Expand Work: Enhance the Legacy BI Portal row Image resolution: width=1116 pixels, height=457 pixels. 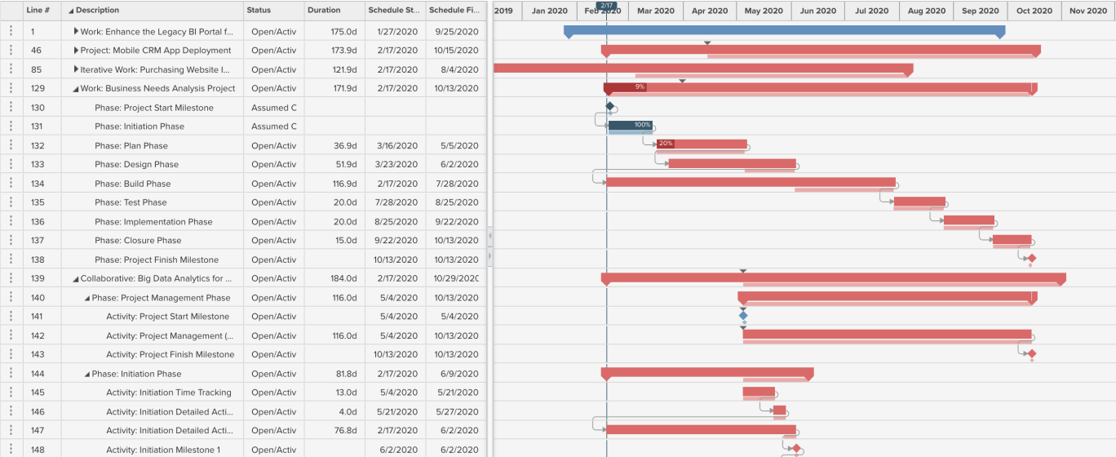tap(76, 31)
